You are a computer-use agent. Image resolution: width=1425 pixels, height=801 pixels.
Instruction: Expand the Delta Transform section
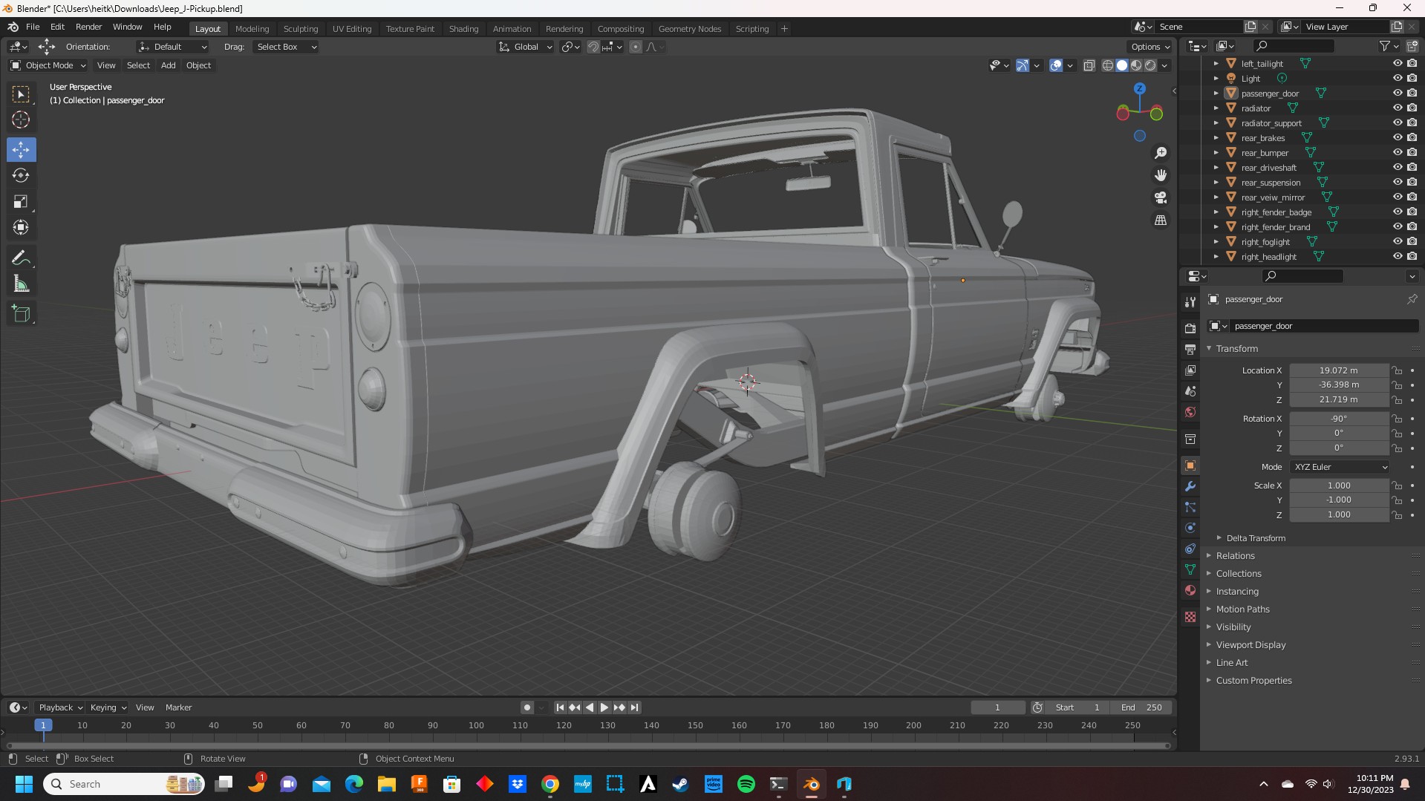click(x=1255, y=538)
